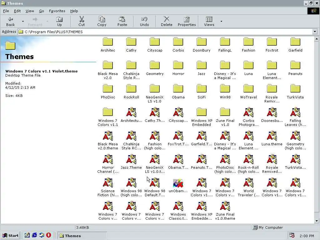
Task: Select the DoonBury folder
Action: pos(202,45)
